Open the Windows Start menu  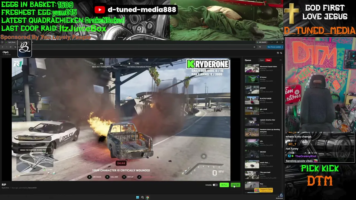click(137, 197)
